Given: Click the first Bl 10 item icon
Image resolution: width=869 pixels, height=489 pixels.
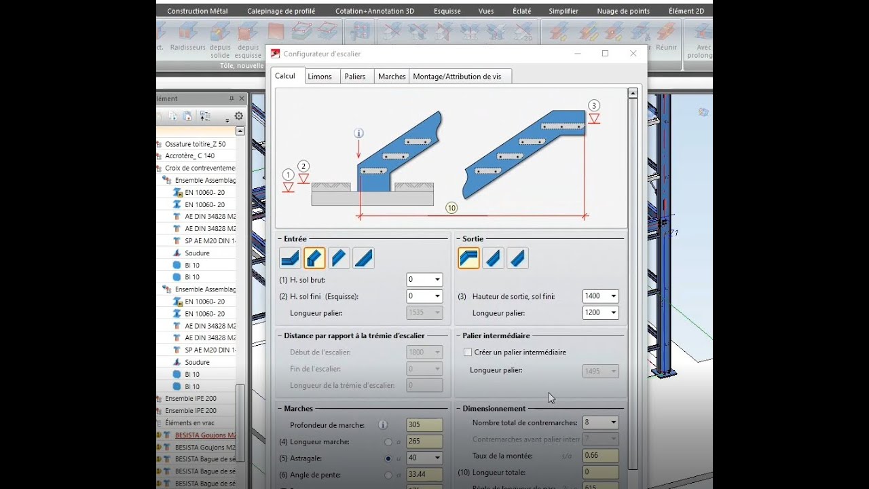Looking at the screenshot, I should (177, 266).
